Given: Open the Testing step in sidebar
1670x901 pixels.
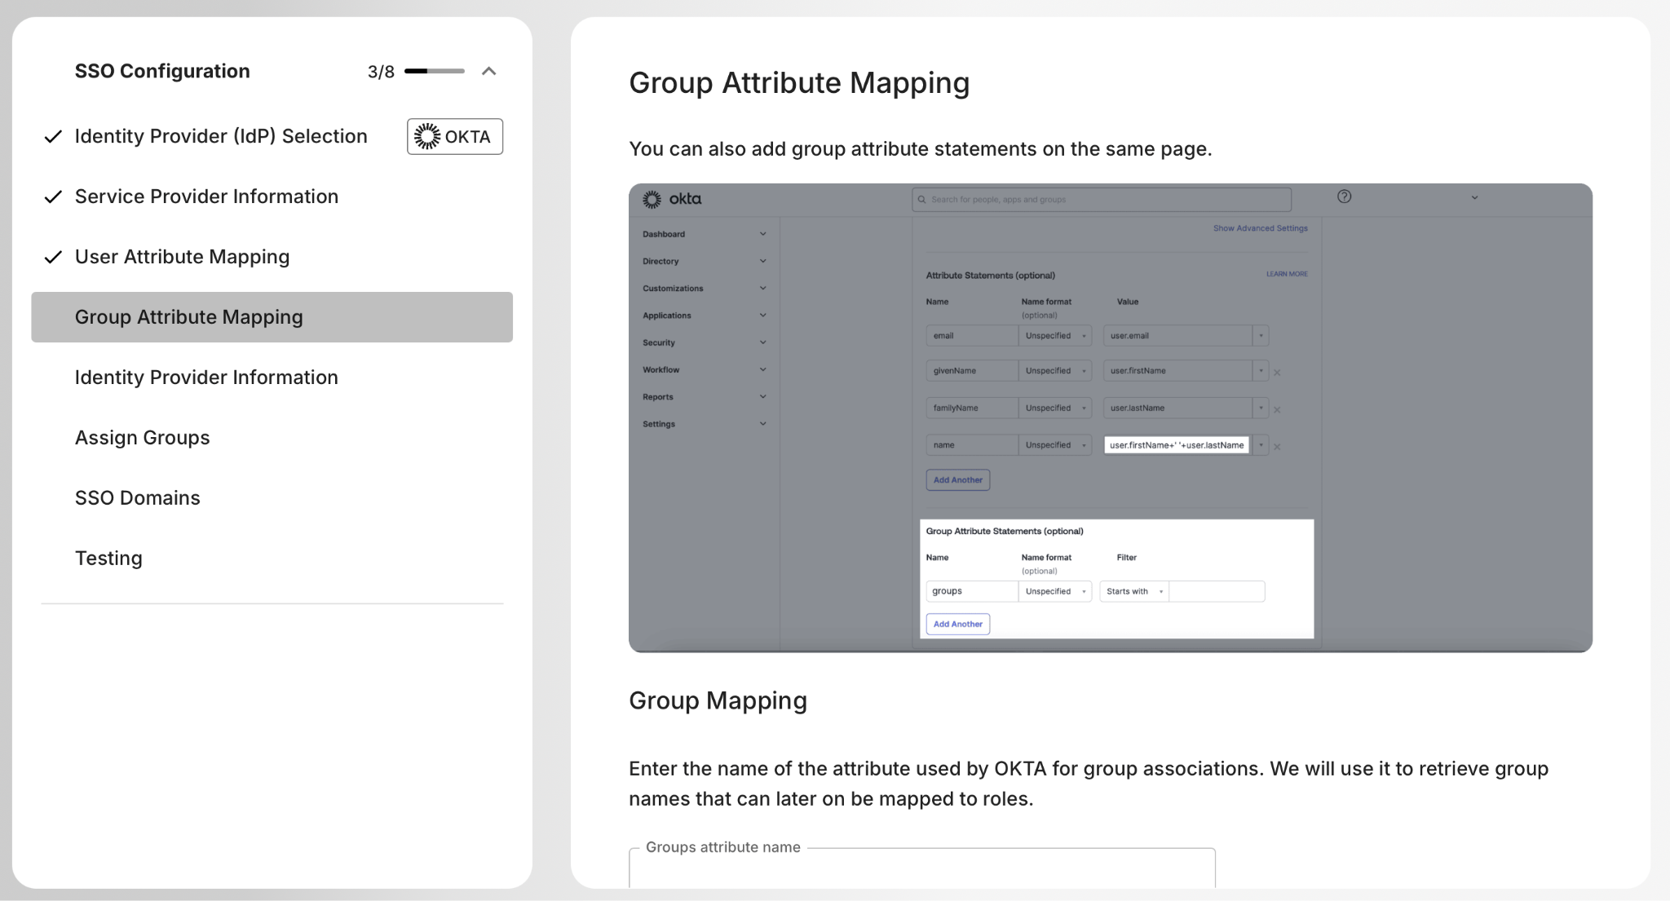Looking at the screenshot, I should pyautogui.click(x=108, y=559).
